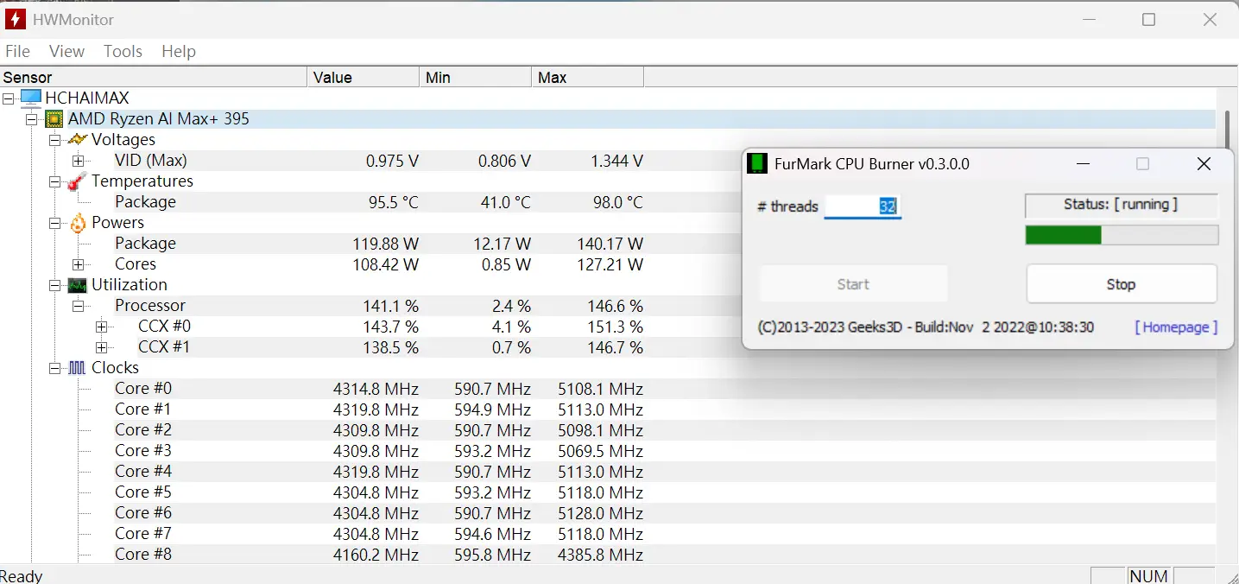
Task: Click the Powers flame icon
Action: tap(78, 223)
